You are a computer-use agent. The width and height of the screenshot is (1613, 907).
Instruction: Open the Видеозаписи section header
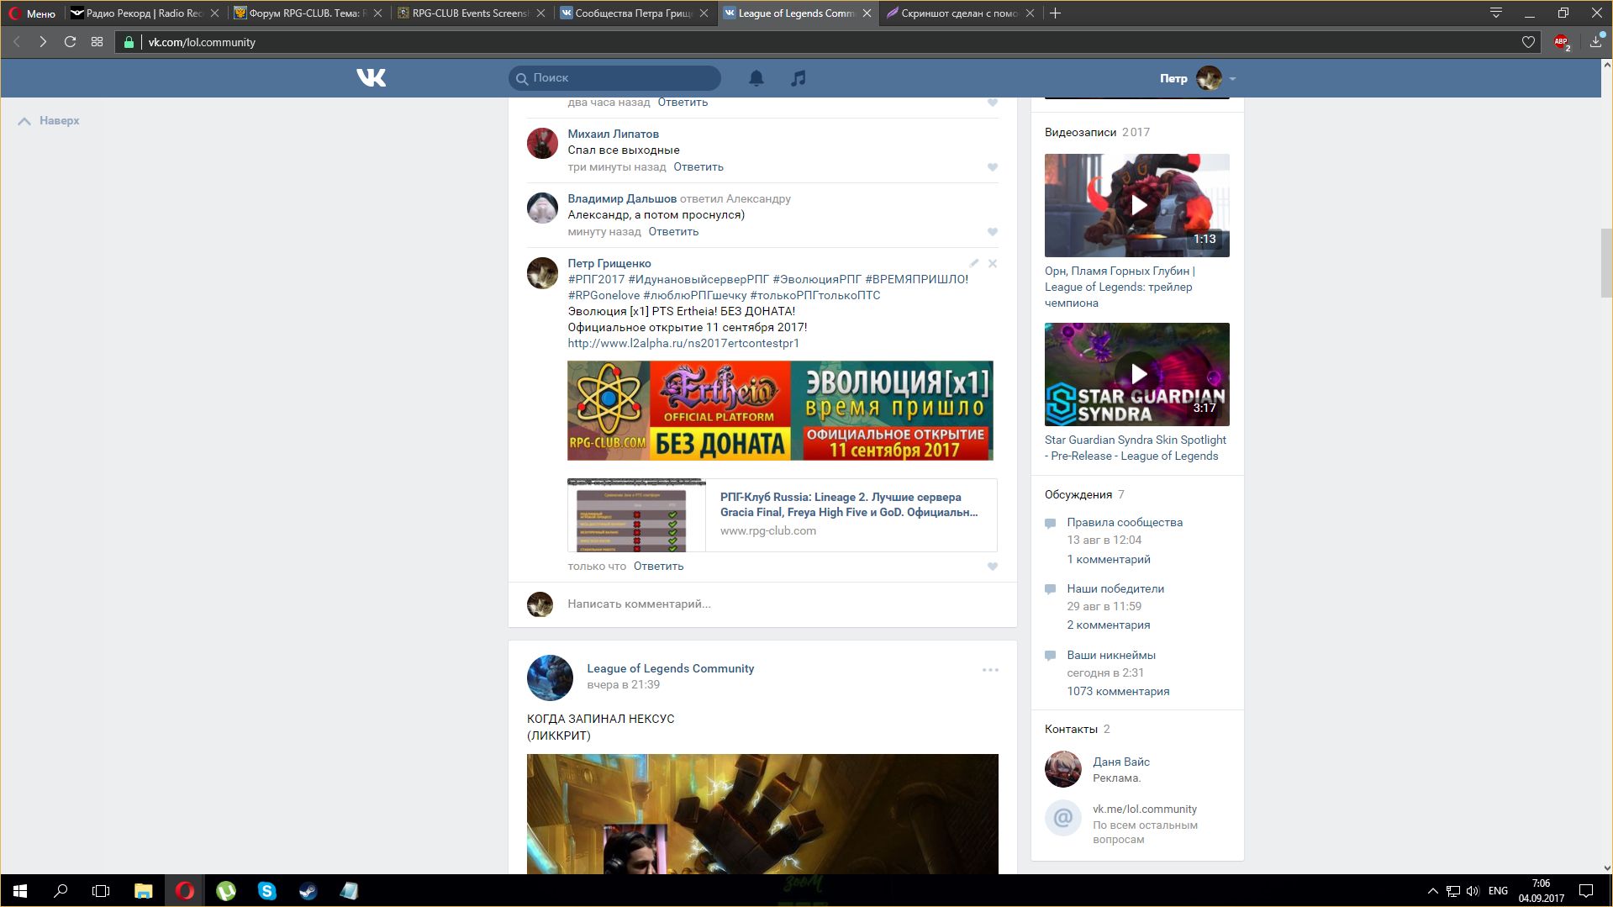tap(1080, 132)
